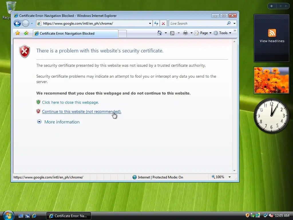Click inside the Live Search box
This screenshot has height=220, width=293.
point(197,23)
